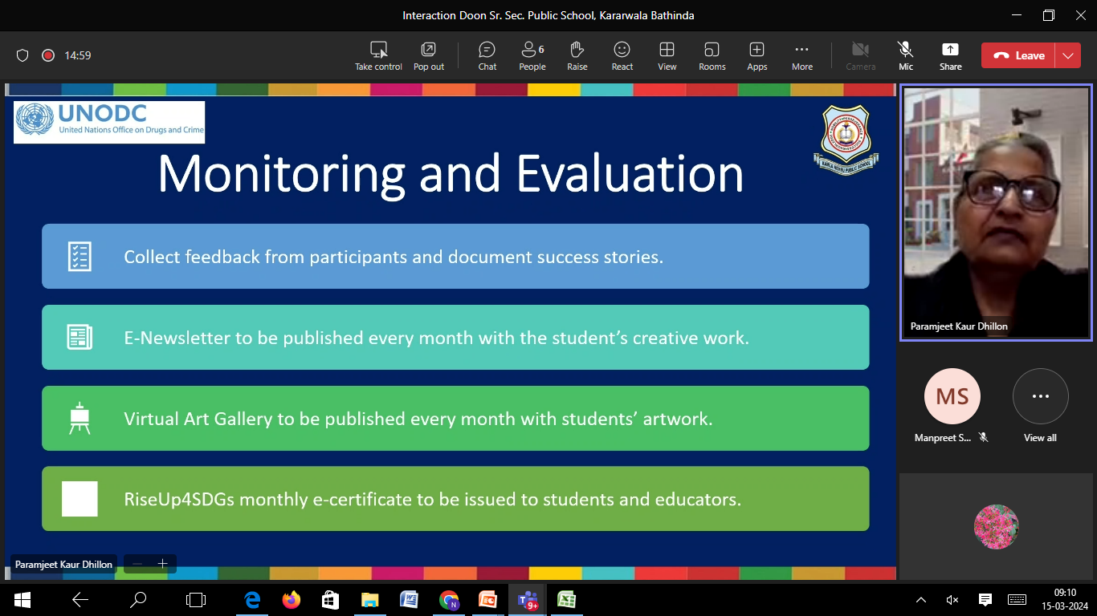The width and height of the screenshot is (1097, 616).
Task: Click Take control of shared content
Action: pyautogui.click(x=378, y=55)
